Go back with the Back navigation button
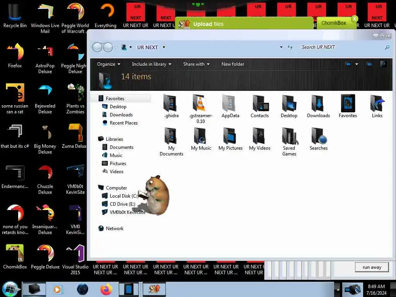396x297 pixels. [x=97, y=47]
